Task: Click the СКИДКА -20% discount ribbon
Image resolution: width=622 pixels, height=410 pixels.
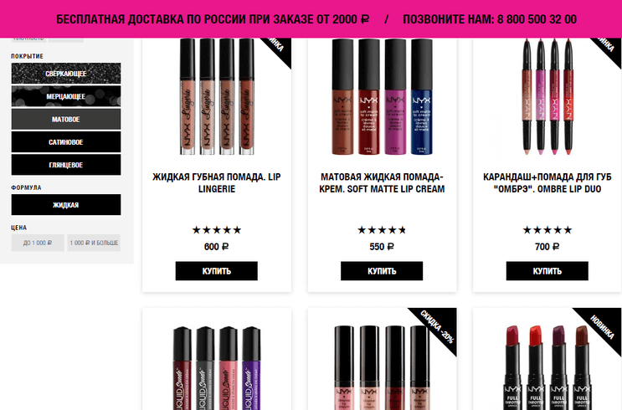Action: pos(438,326)
